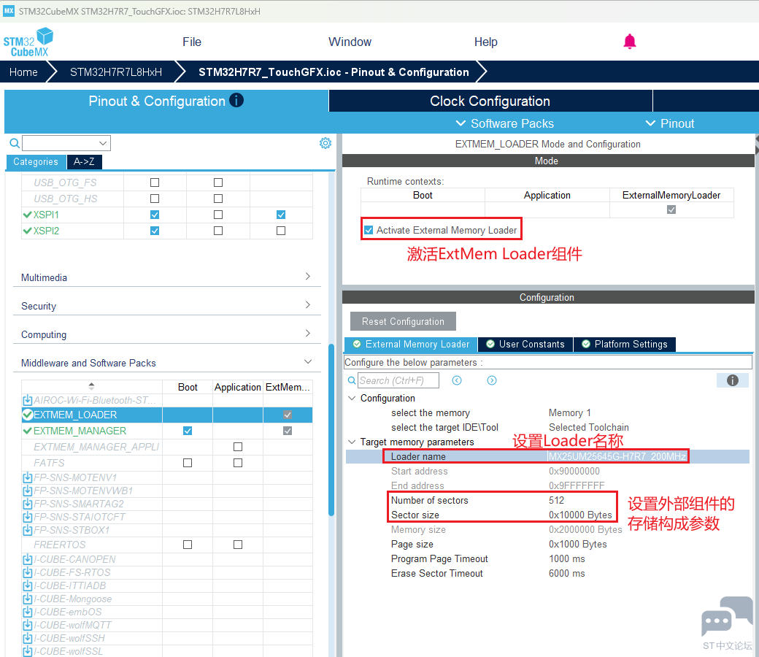Image resolution: width=759 pixels, height=657 pixels.
Task: Open the Platform Settings tab
Action: (x=625, y=345)
